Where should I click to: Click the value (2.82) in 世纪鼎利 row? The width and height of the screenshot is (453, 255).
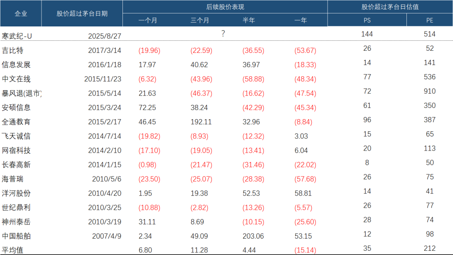199,208
